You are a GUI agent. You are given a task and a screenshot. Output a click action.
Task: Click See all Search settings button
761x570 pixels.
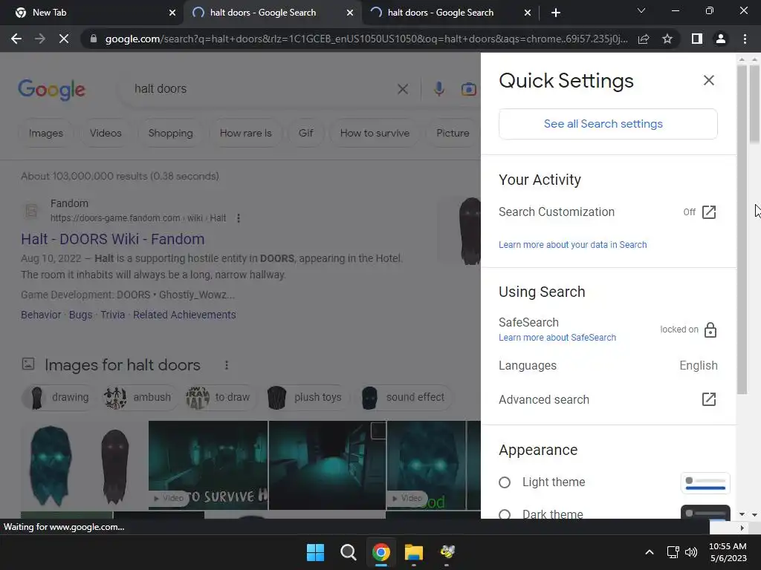608,124
